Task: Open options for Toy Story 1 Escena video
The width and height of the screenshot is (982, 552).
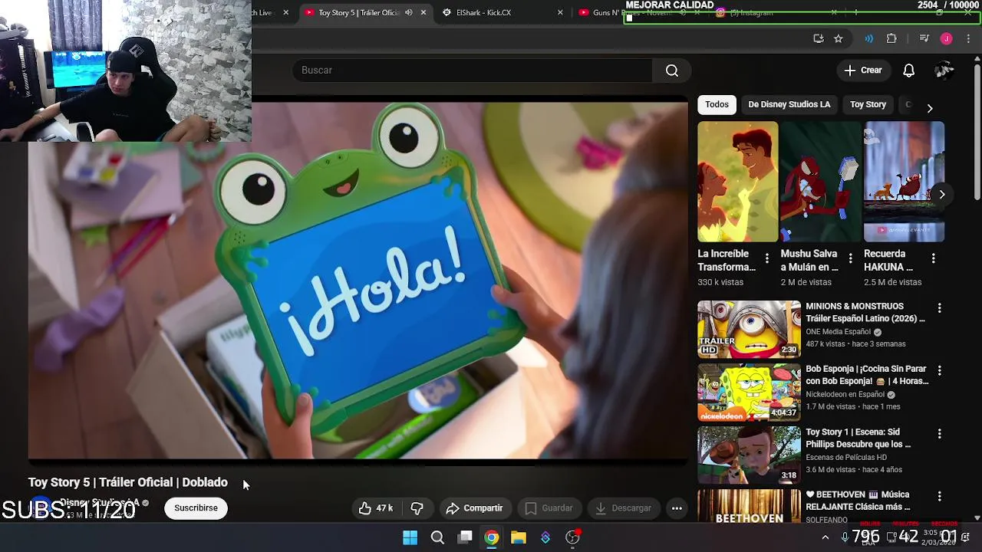Action: 939,434
